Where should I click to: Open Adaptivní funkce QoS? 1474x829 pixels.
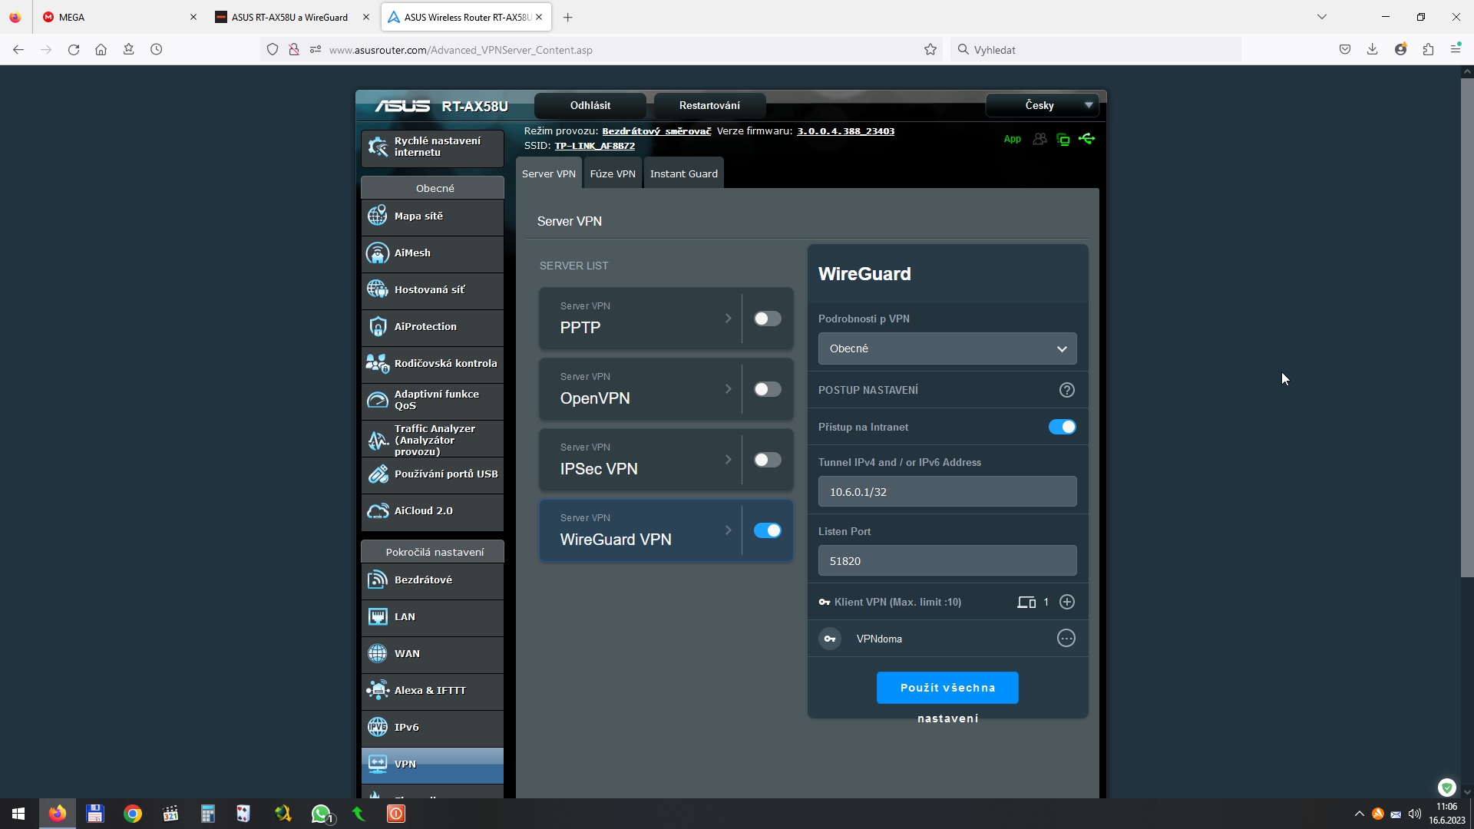(432, 401)
